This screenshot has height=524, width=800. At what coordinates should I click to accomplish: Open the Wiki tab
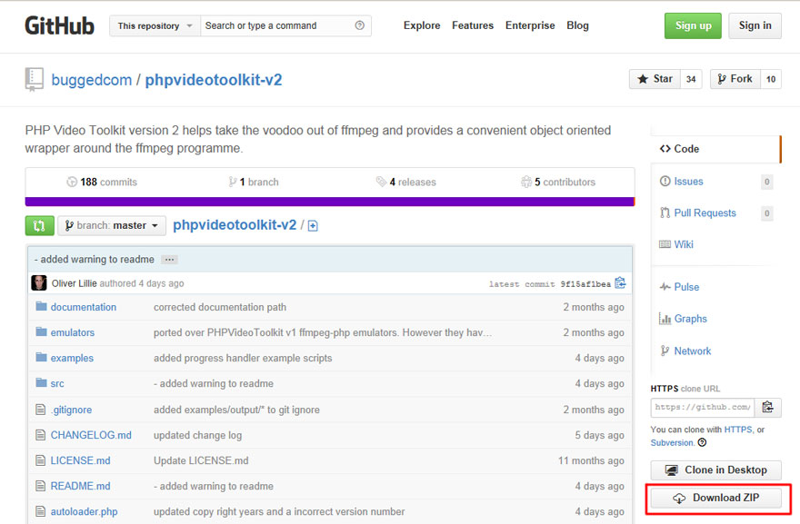(684, 244)
